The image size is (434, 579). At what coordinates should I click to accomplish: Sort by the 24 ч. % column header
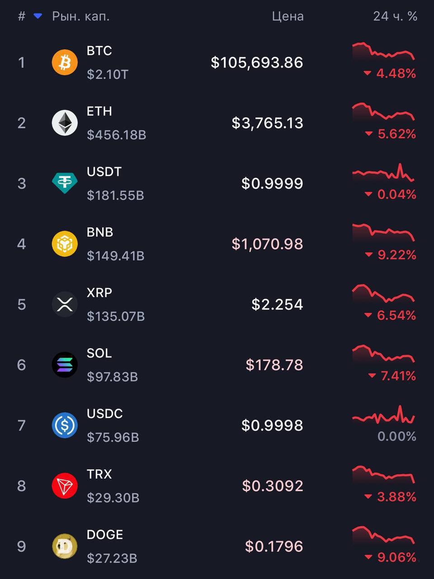point(395,16)
